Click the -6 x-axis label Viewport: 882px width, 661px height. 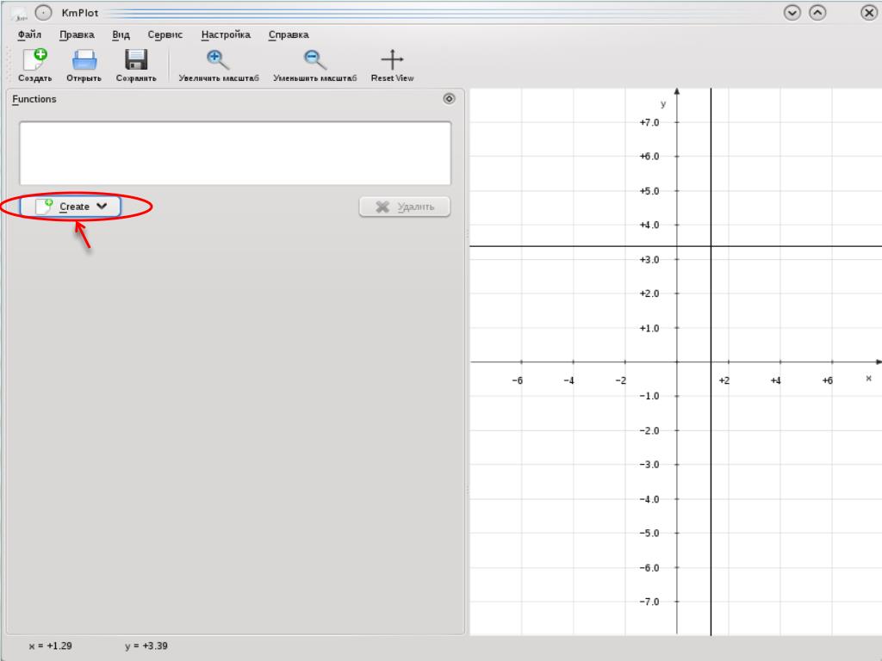pyautogui.click(x=518, y=380)
